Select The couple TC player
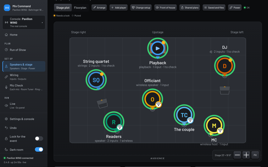This screenshot has height=167, width=268. tap(184, 115)
